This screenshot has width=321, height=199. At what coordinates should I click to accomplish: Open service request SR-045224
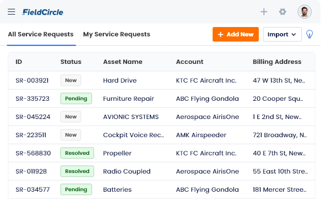tap(33, 117)
